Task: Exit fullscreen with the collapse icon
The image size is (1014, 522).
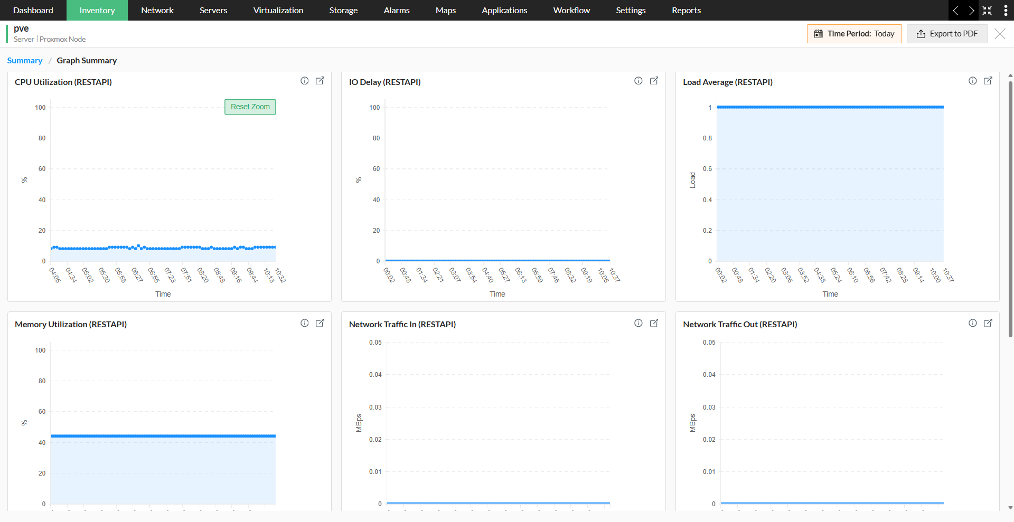Action: (x=987, y=11)
